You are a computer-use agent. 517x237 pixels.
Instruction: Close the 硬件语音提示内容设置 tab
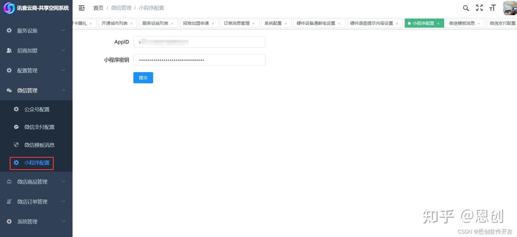pos(397,24)
